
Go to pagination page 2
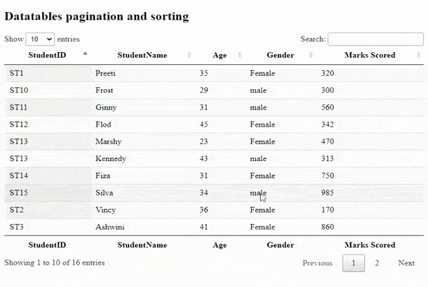pyautogui.click(x=377, y=263)
